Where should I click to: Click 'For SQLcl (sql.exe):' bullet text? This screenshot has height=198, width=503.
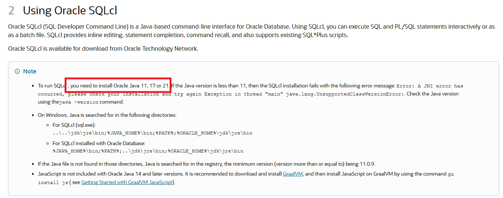pos(74,125)
